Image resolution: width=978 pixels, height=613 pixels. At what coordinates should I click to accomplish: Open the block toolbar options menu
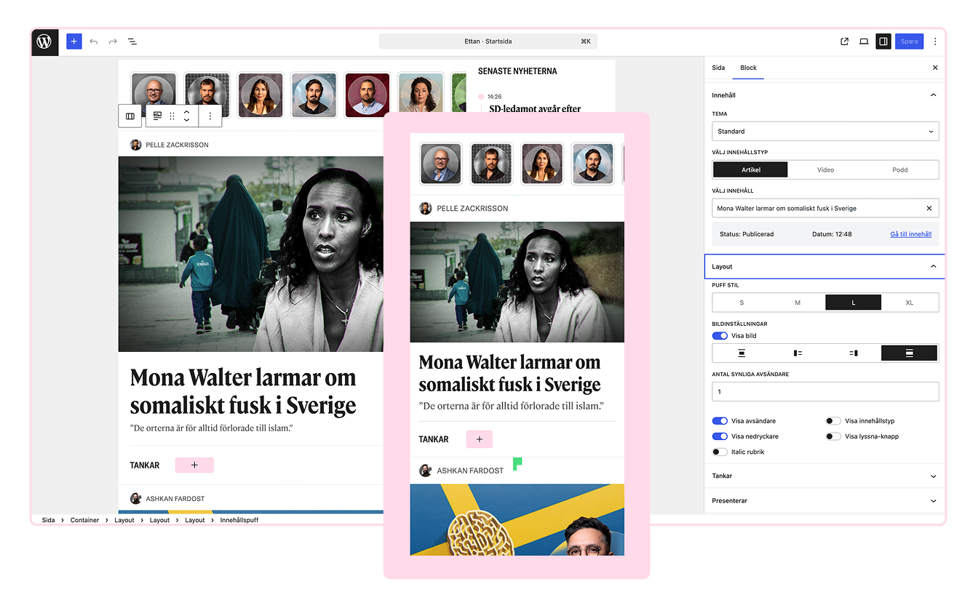click(x=210, y=116)
